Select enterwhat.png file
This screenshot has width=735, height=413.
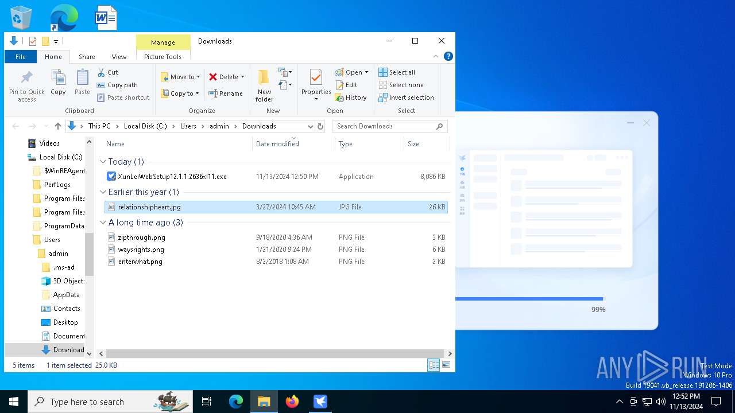[140, 262]
